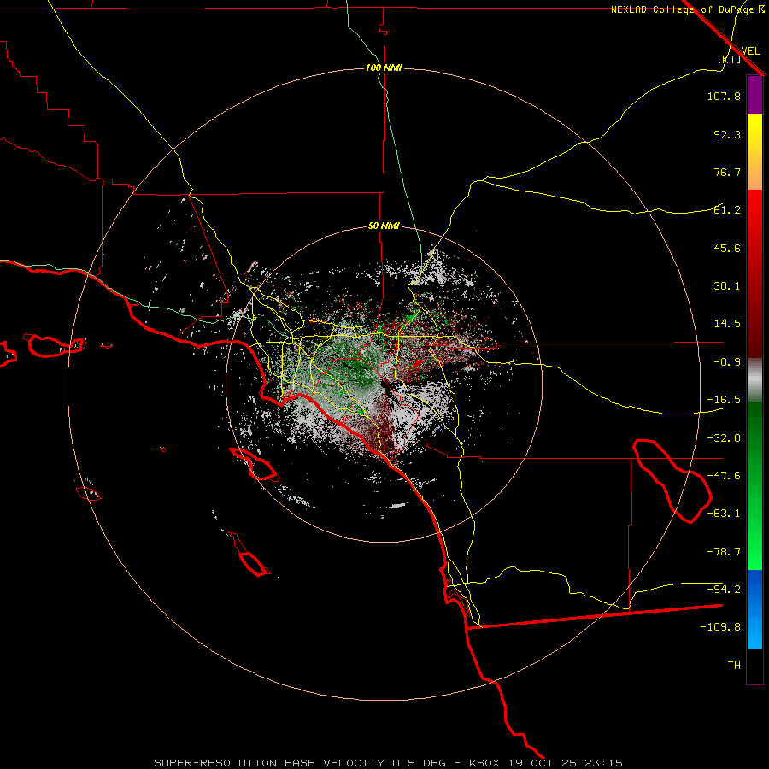
Task: Click the 92.3 velocity scale value
Action: tap(727, 134)
